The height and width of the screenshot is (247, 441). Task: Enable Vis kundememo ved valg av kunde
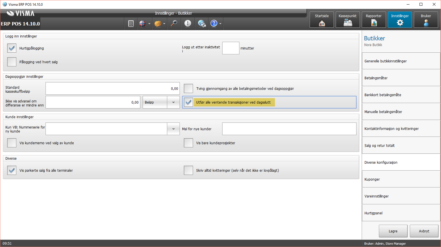12,143
